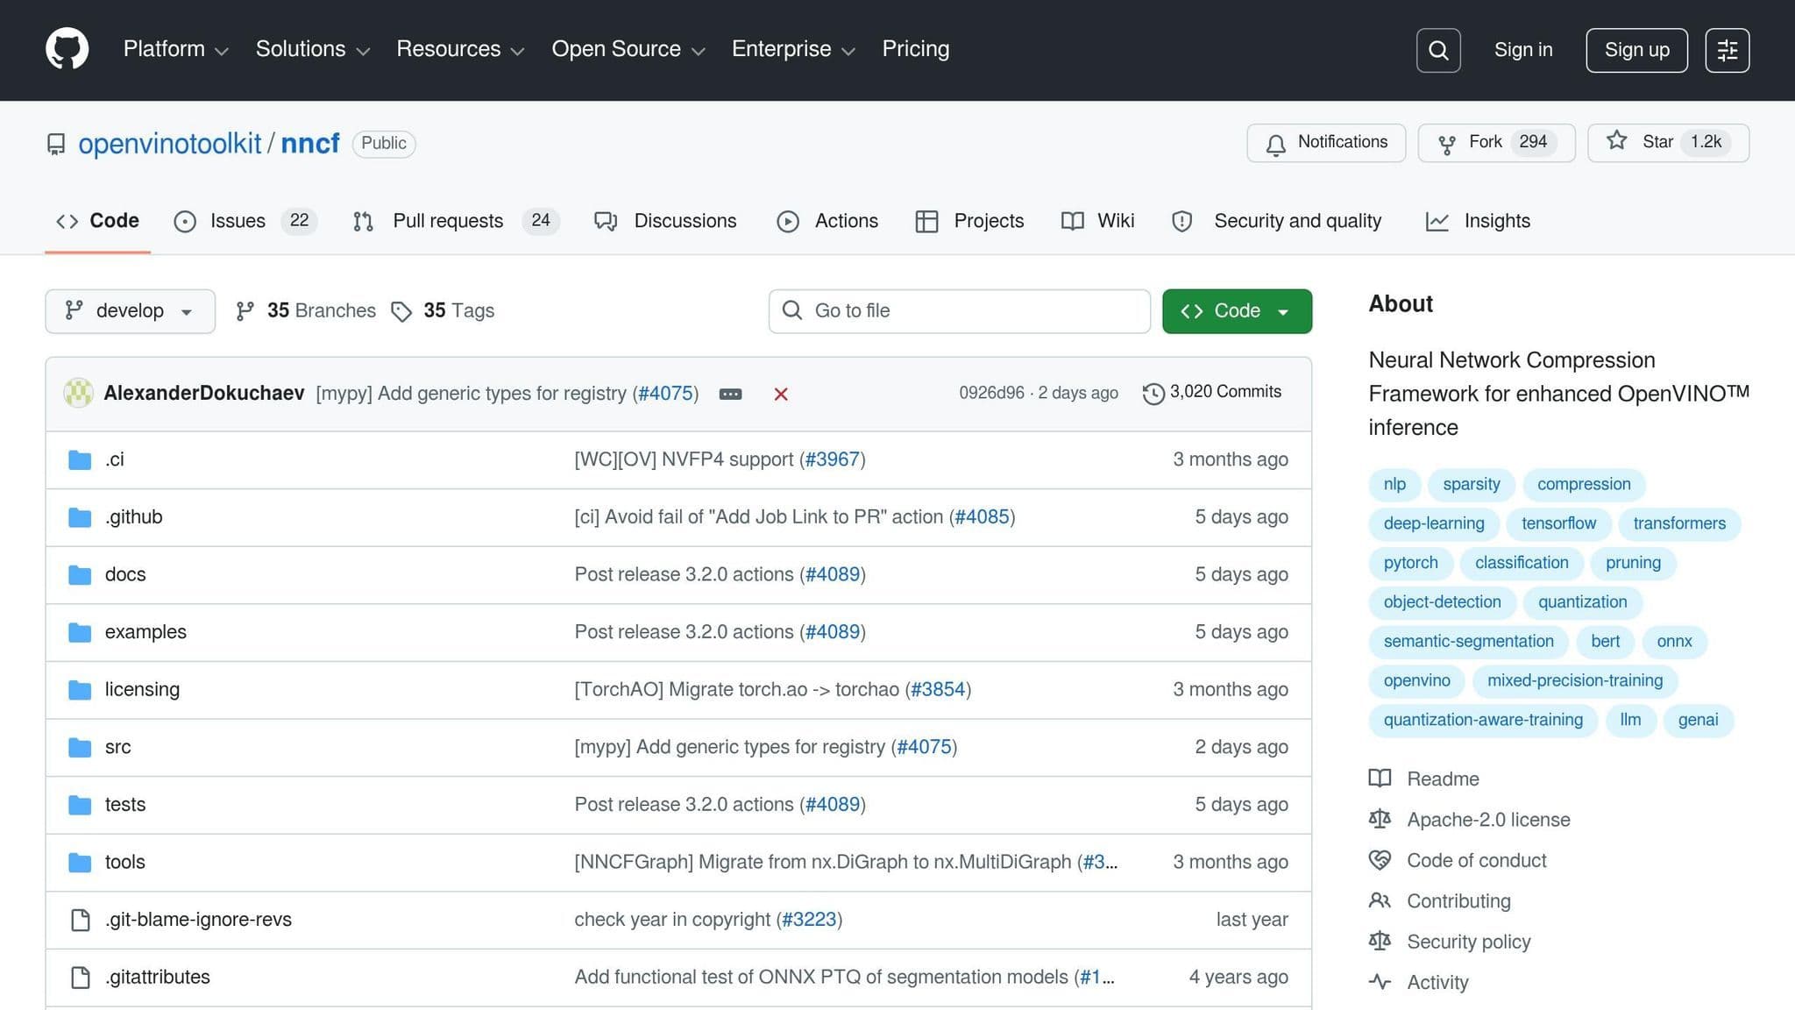Viewport: 1795px width, 1010px height.
Task: Open the .git-blame-ignore-revs file
Action: pyautogui.click(x=198, y=920)
